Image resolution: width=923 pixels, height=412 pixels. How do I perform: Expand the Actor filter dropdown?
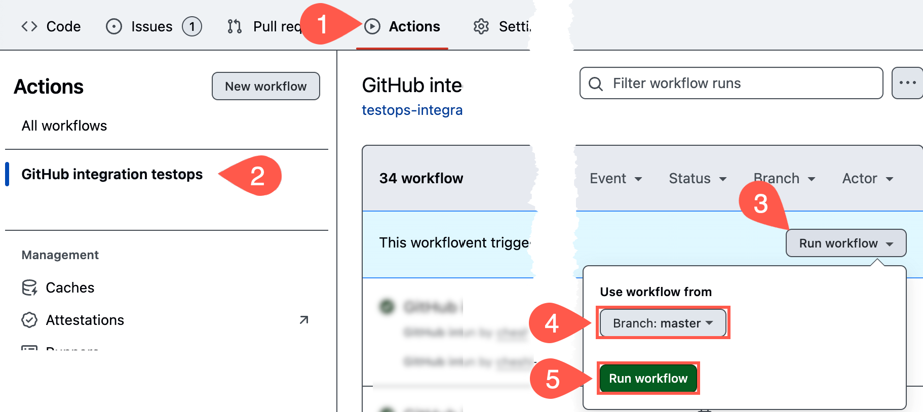click(867, 179)
